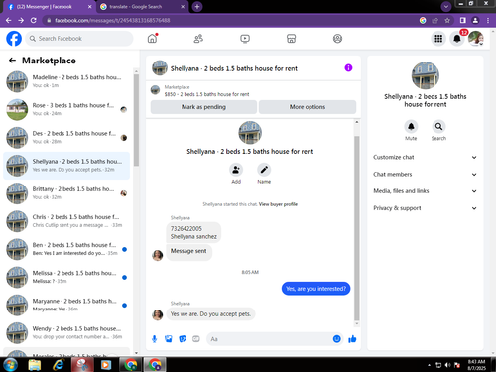The image size is (496, 372).
Task: Open Madeline conversation in list
Action: pos(66,81)
